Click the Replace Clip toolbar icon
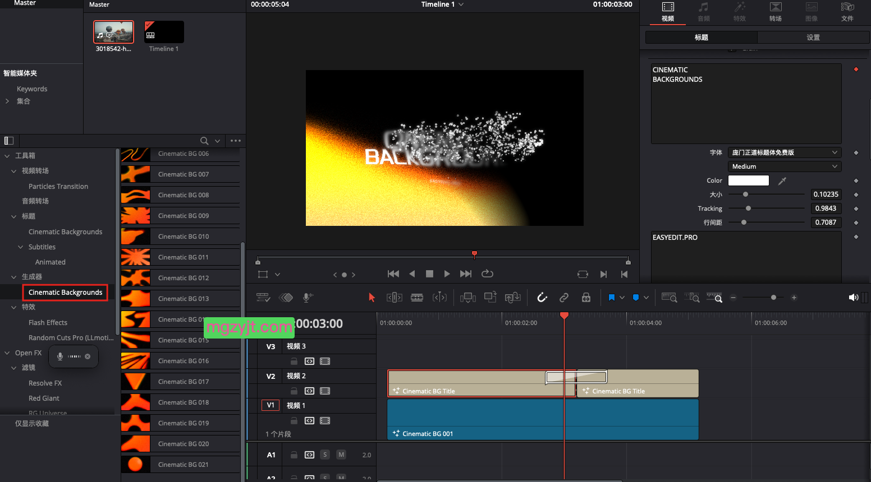 click(x=513, y=298)
